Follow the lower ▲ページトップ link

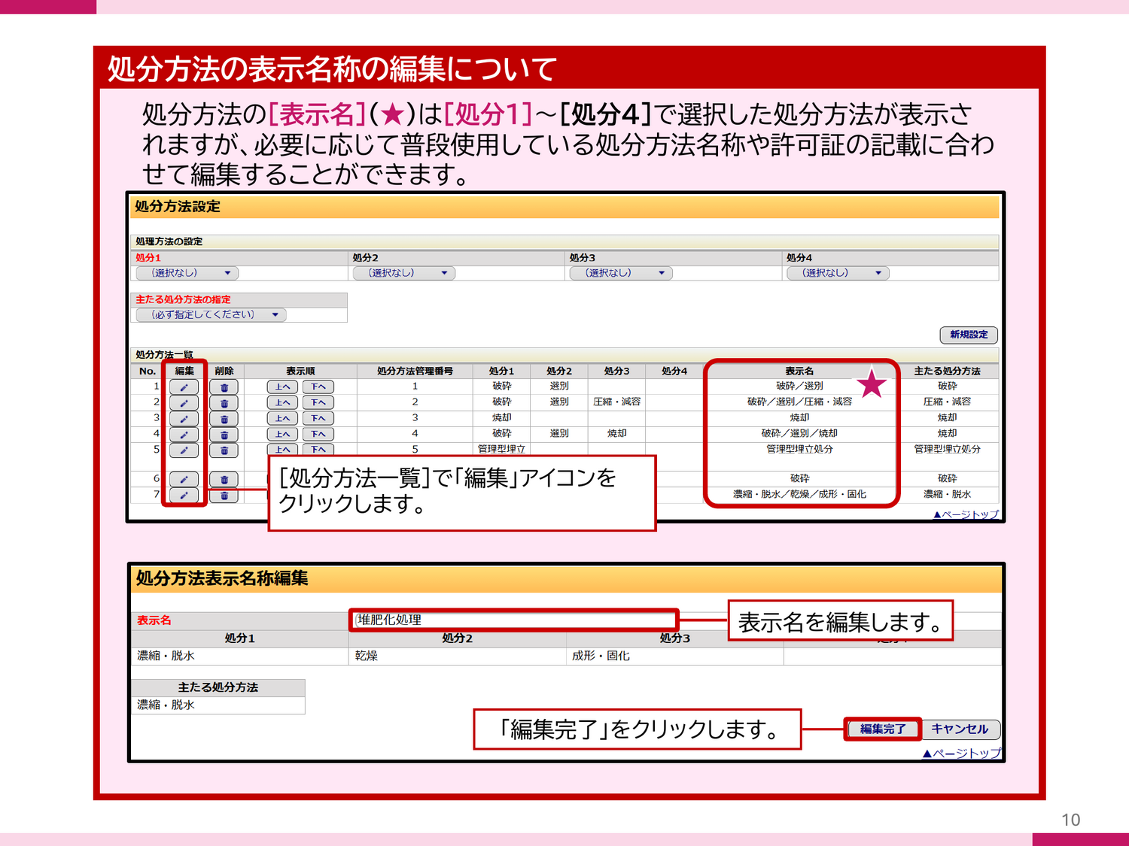coord(962,753)
